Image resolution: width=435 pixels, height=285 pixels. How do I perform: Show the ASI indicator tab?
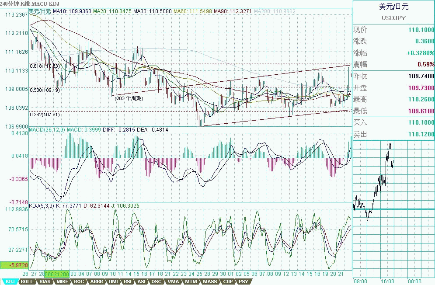pos(142,282)
